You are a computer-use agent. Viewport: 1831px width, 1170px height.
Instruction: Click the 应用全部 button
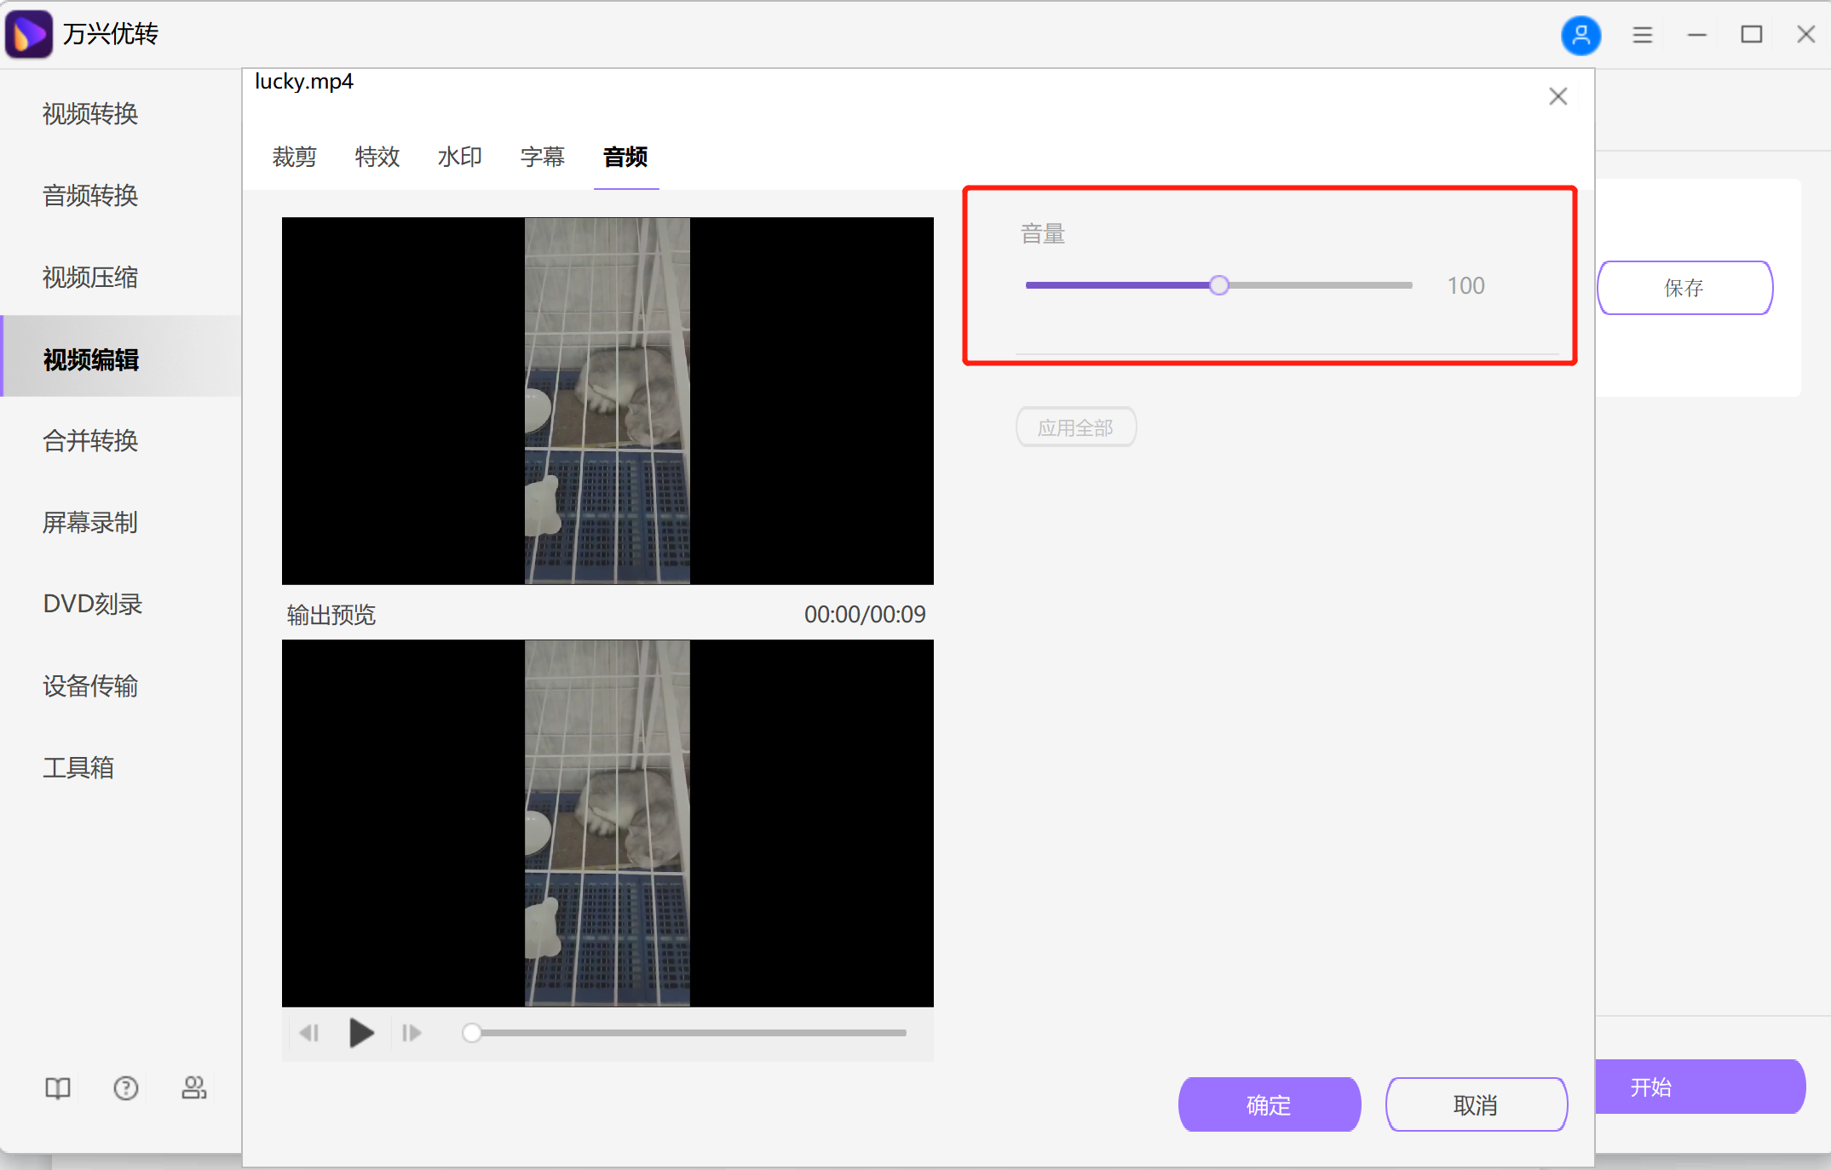1076,427
